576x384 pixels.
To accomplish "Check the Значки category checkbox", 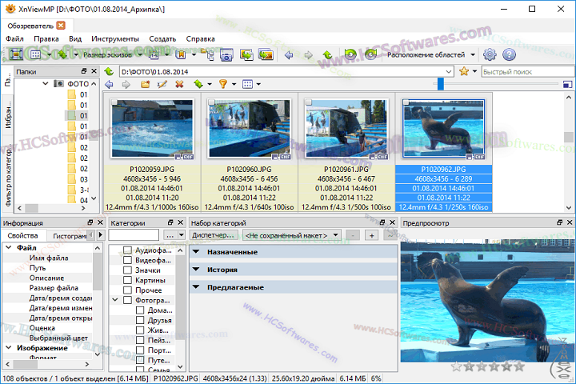I will pyautogui.click(x=127, y=270).
